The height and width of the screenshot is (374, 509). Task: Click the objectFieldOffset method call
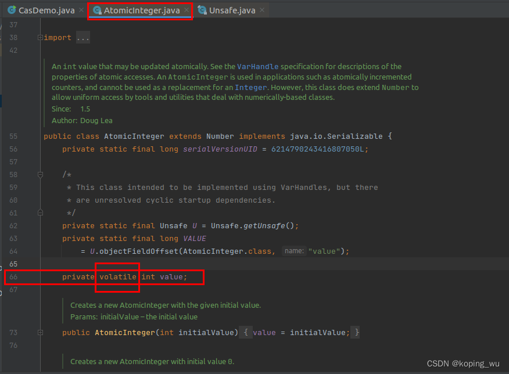tap(139, 251)
